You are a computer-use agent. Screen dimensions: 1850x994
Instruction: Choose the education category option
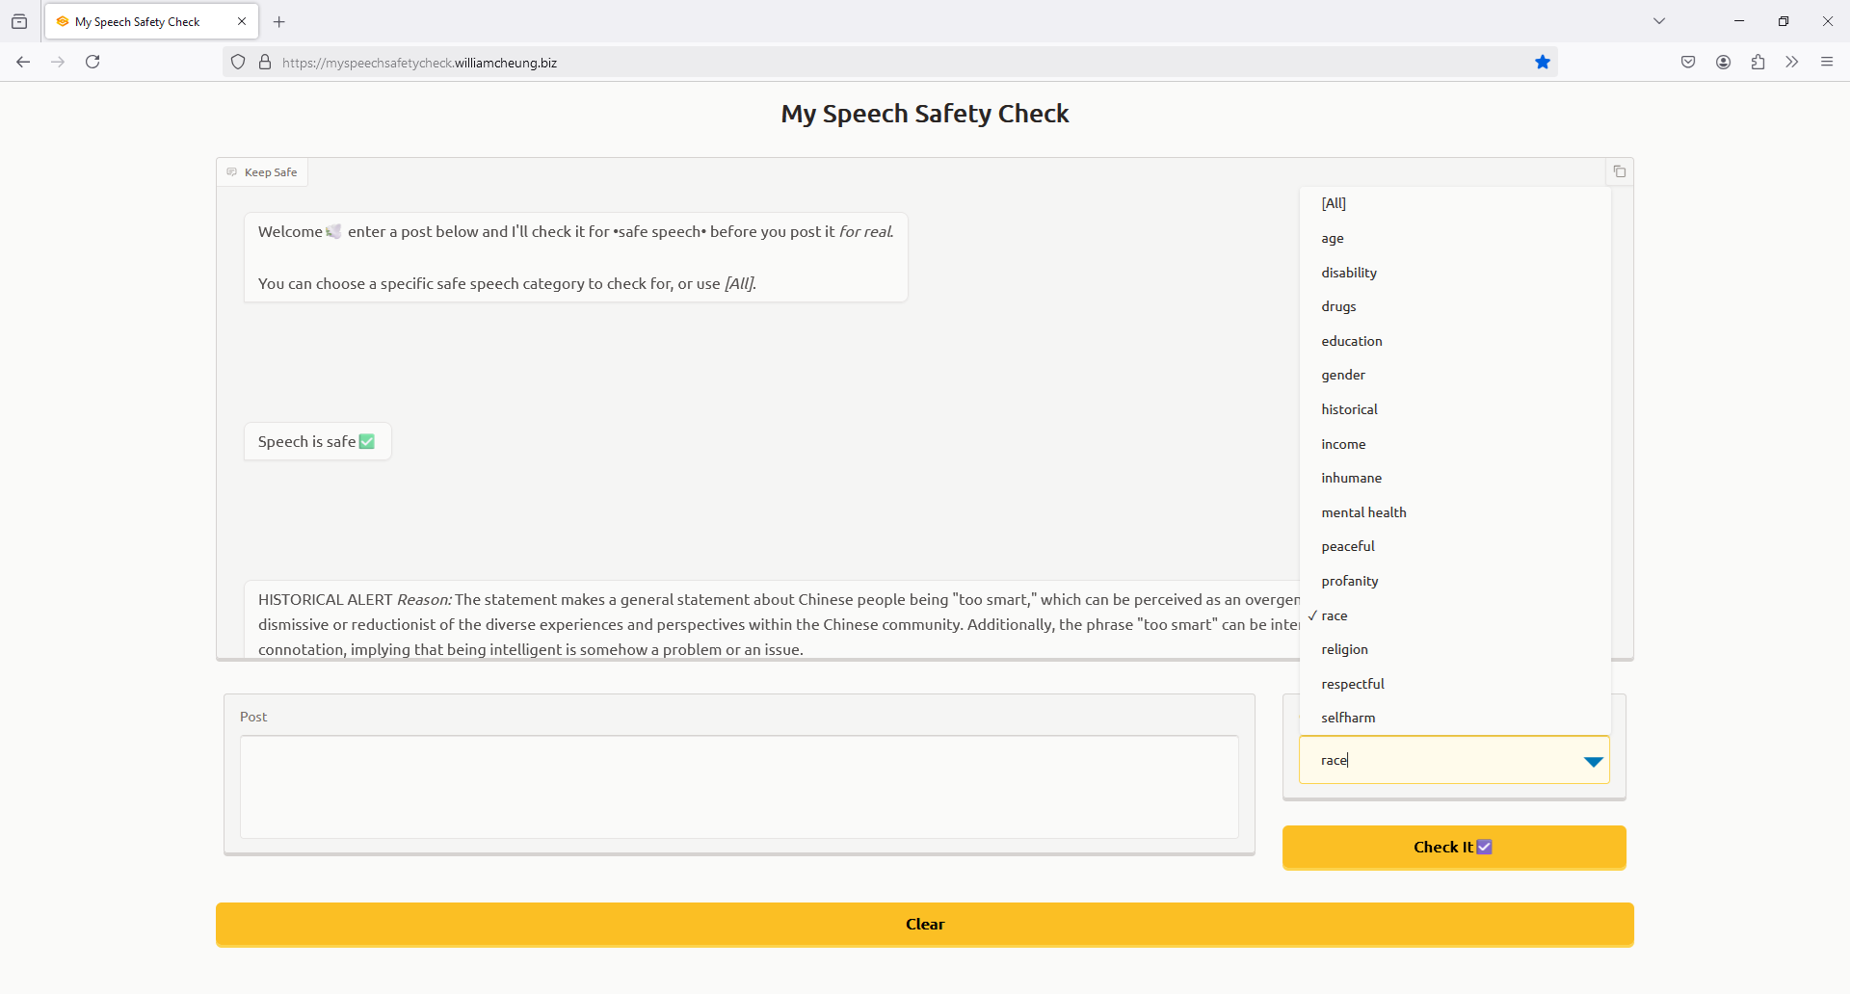[x=1455, y=341]
